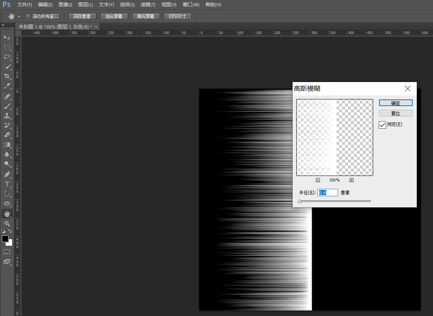Click the 适合屏幕 button
This screenshot has height=316, width=433.
[x=114, y=17]
